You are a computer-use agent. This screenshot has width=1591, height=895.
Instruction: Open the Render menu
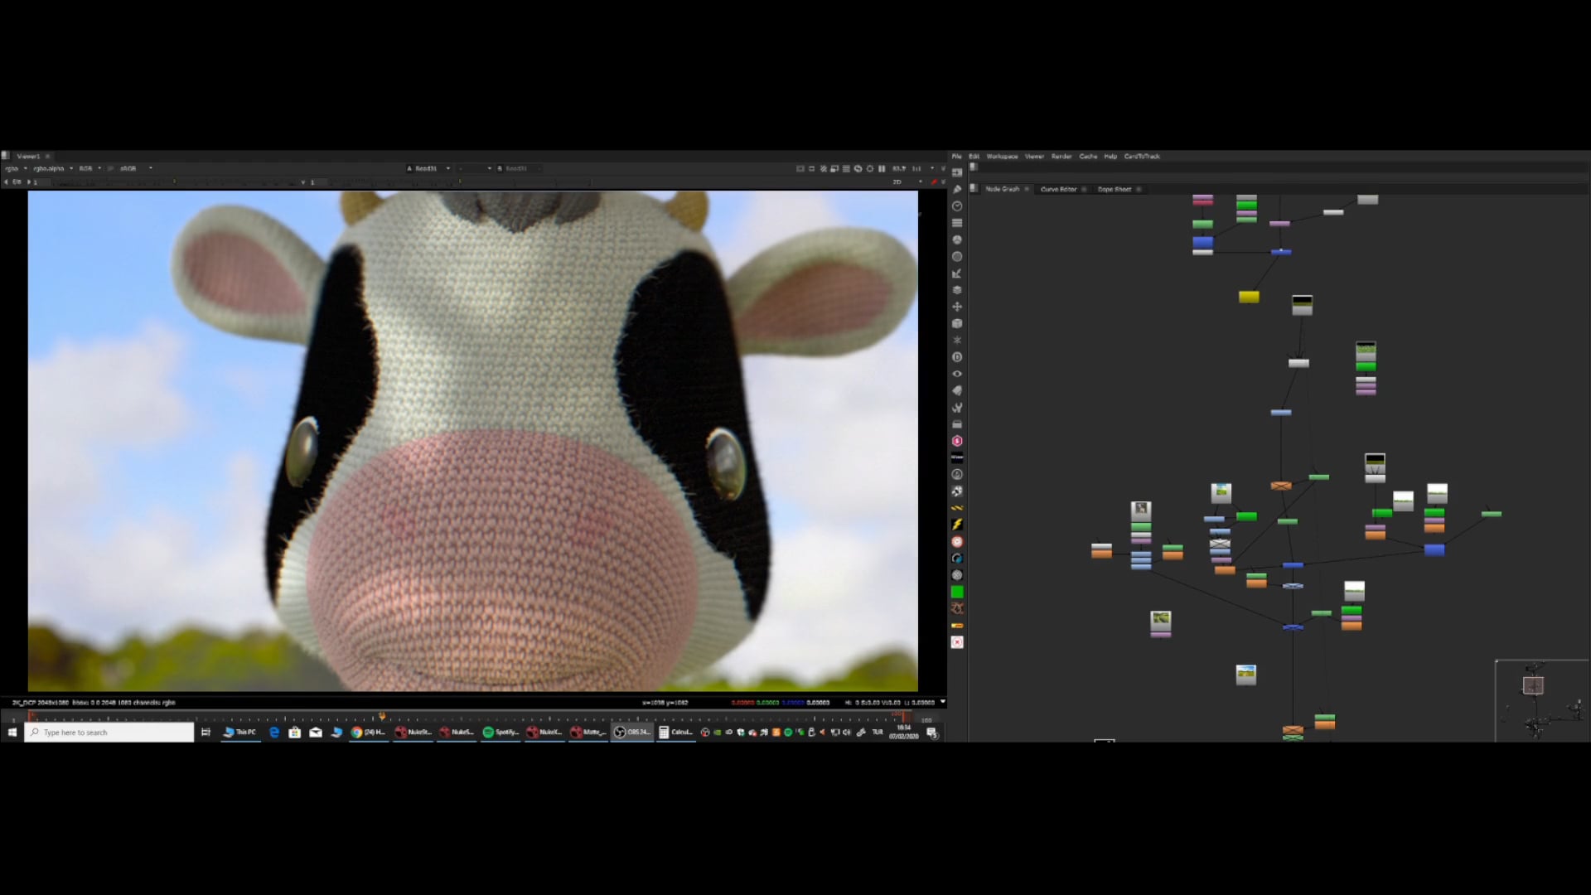(1061, 156)
